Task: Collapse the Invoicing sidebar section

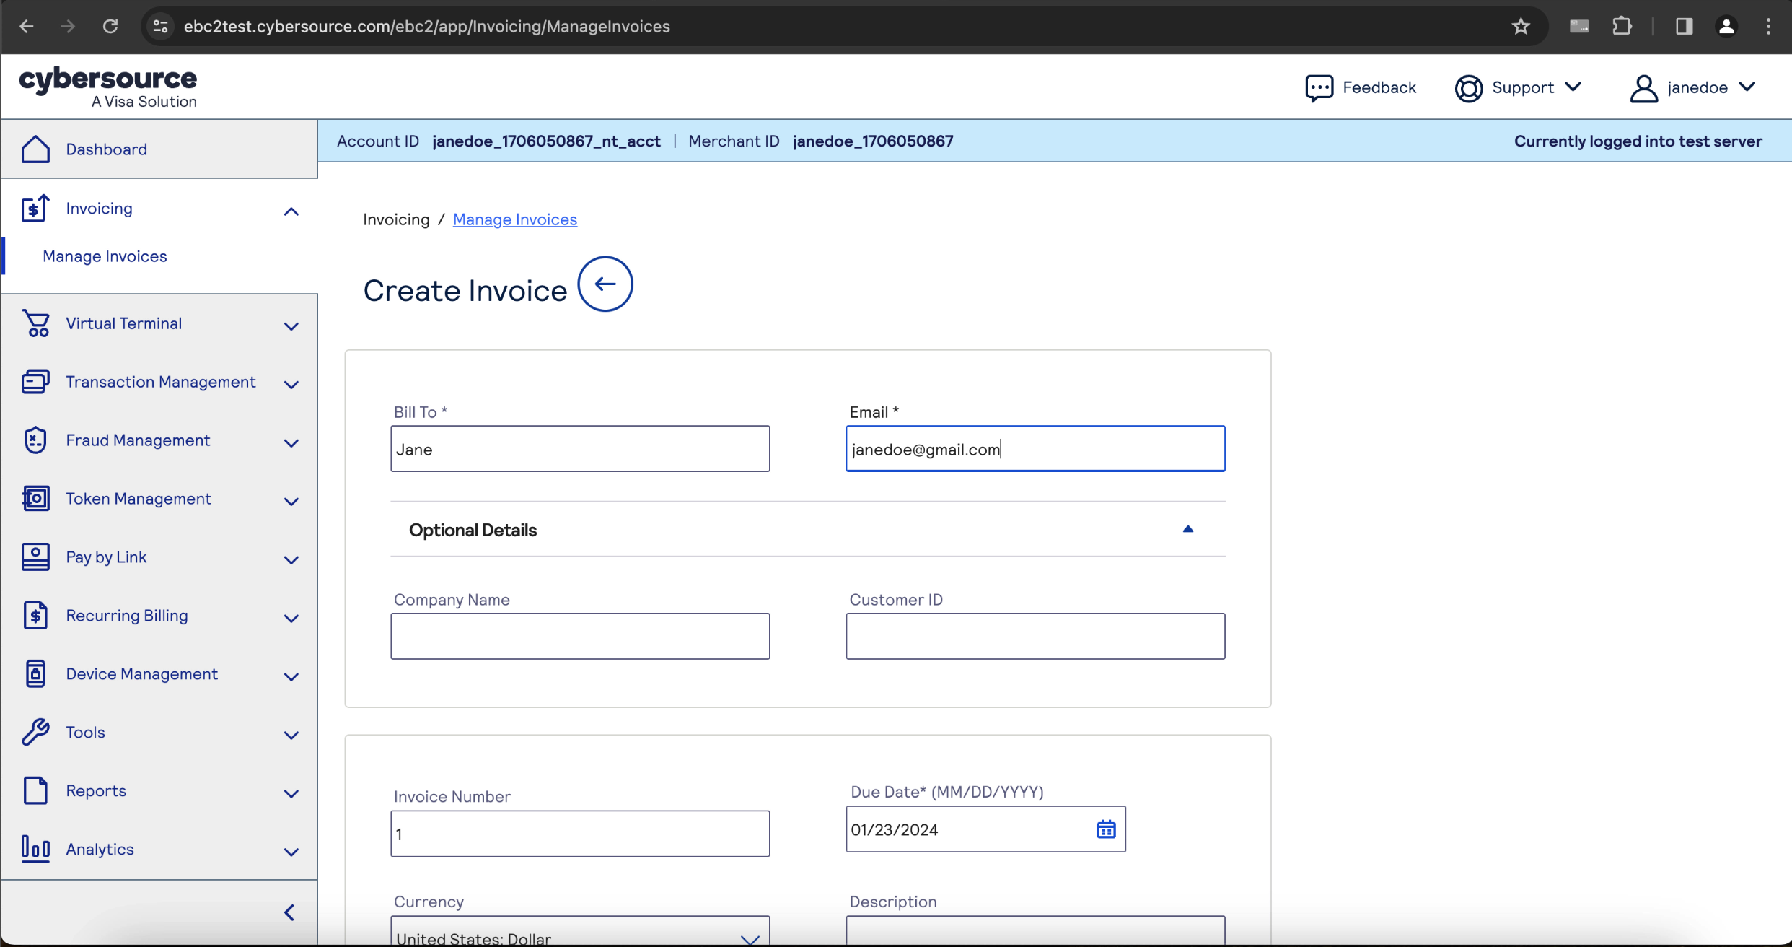Action: [x=291, y=211]
